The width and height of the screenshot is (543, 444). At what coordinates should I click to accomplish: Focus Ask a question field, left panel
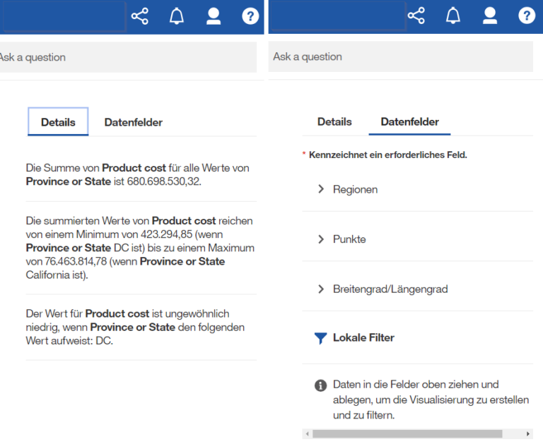(x=128, y=57)
